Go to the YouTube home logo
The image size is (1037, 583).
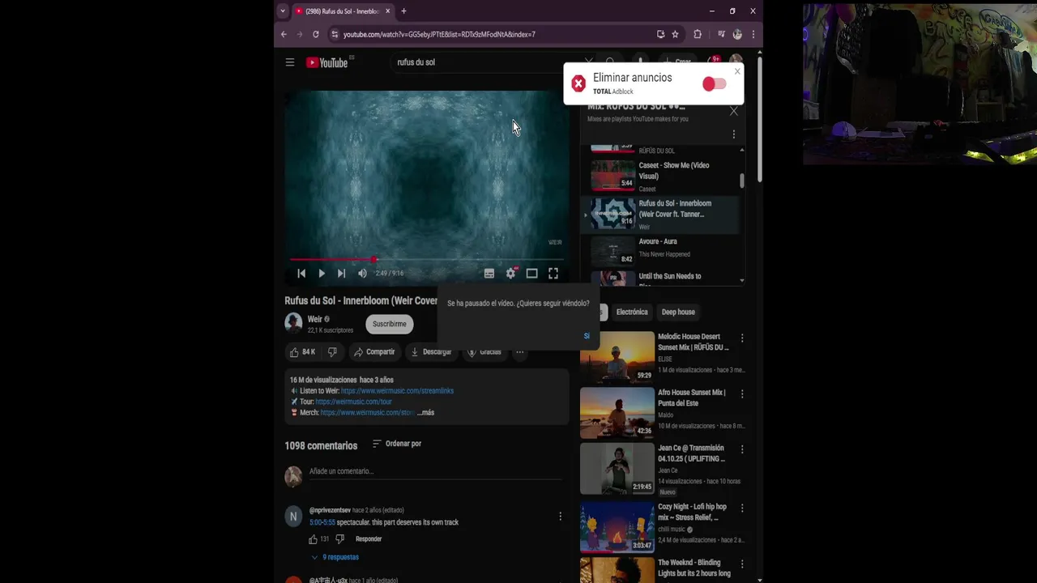point(327,62)
